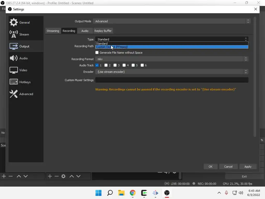265x199 pixels.
Task: Check Audio Track 6
Action: pos(142,65)
